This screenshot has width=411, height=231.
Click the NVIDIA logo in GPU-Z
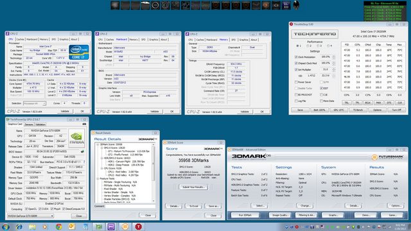(x=76, y=138)
